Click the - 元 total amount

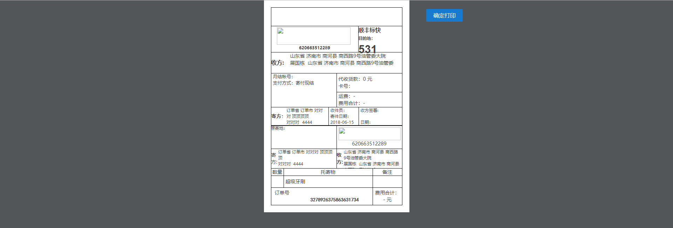click(387, 200)
